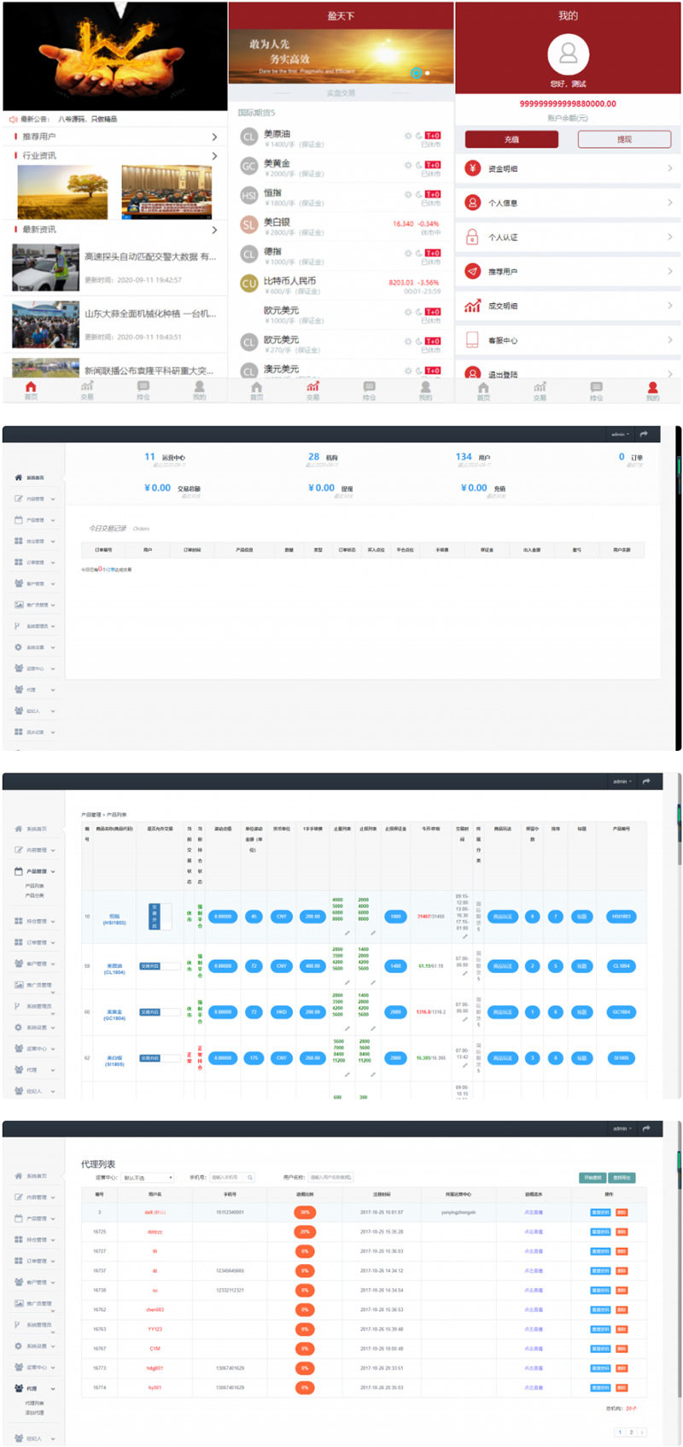The image size is (683, 1447).
Task: Expand 行业资讯 section with its chevron
Action: 214,155
